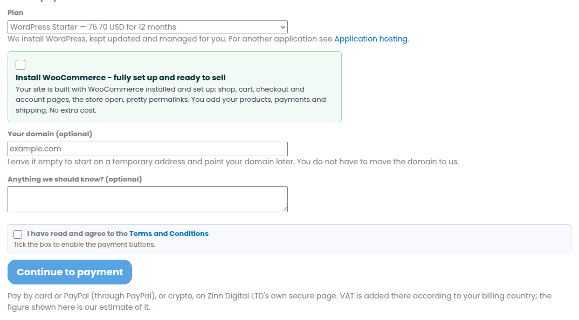Click the 'Tick the box to enable' hint text
The image size is (579, 320).
coord(84,245)
